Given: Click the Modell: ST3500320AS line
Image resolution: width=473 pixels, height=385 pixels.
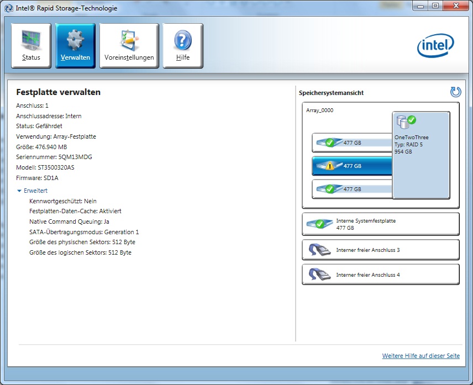Looking at the screenshot, I should tap(45, 167).
